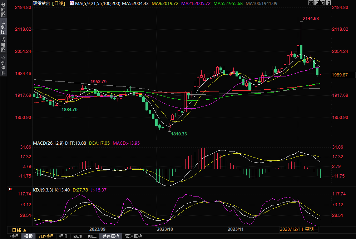Image resolution: width=356 pixels, height=239 pixels.
Task: Select the VIP指标 tab
Action: coord(46,236)
